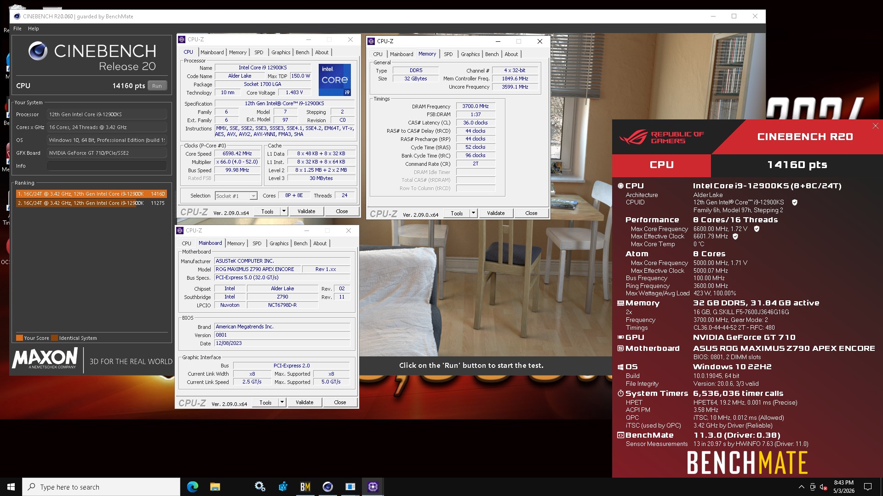Screen dimensions: 883x496
Task: Switch to Bench tab in top CPU-Z CPU window
Action: coord(302,52)
